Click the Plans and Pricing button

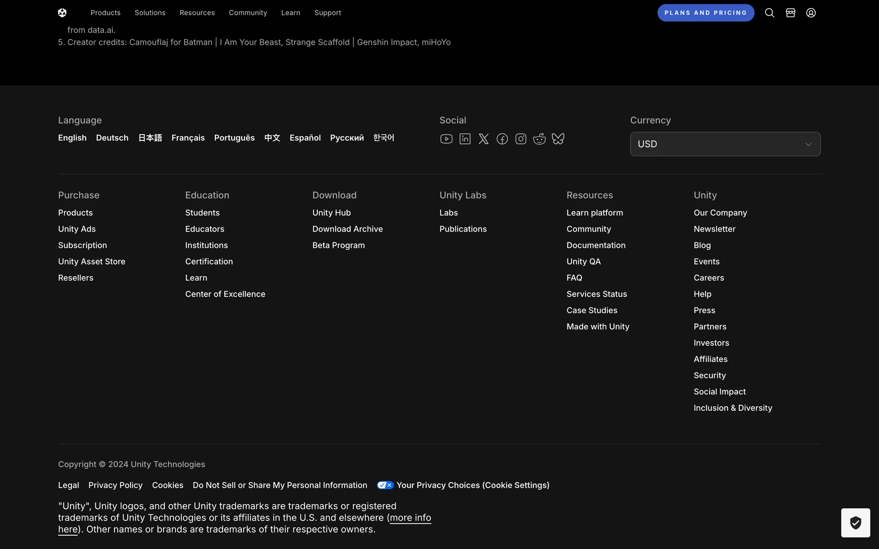coord(705,13)
